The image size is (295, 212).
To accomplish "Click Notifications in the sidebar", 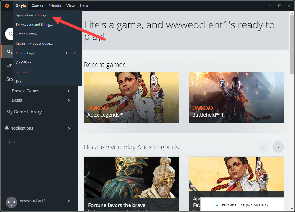I will pyautogui.click(x=22, y=128).
